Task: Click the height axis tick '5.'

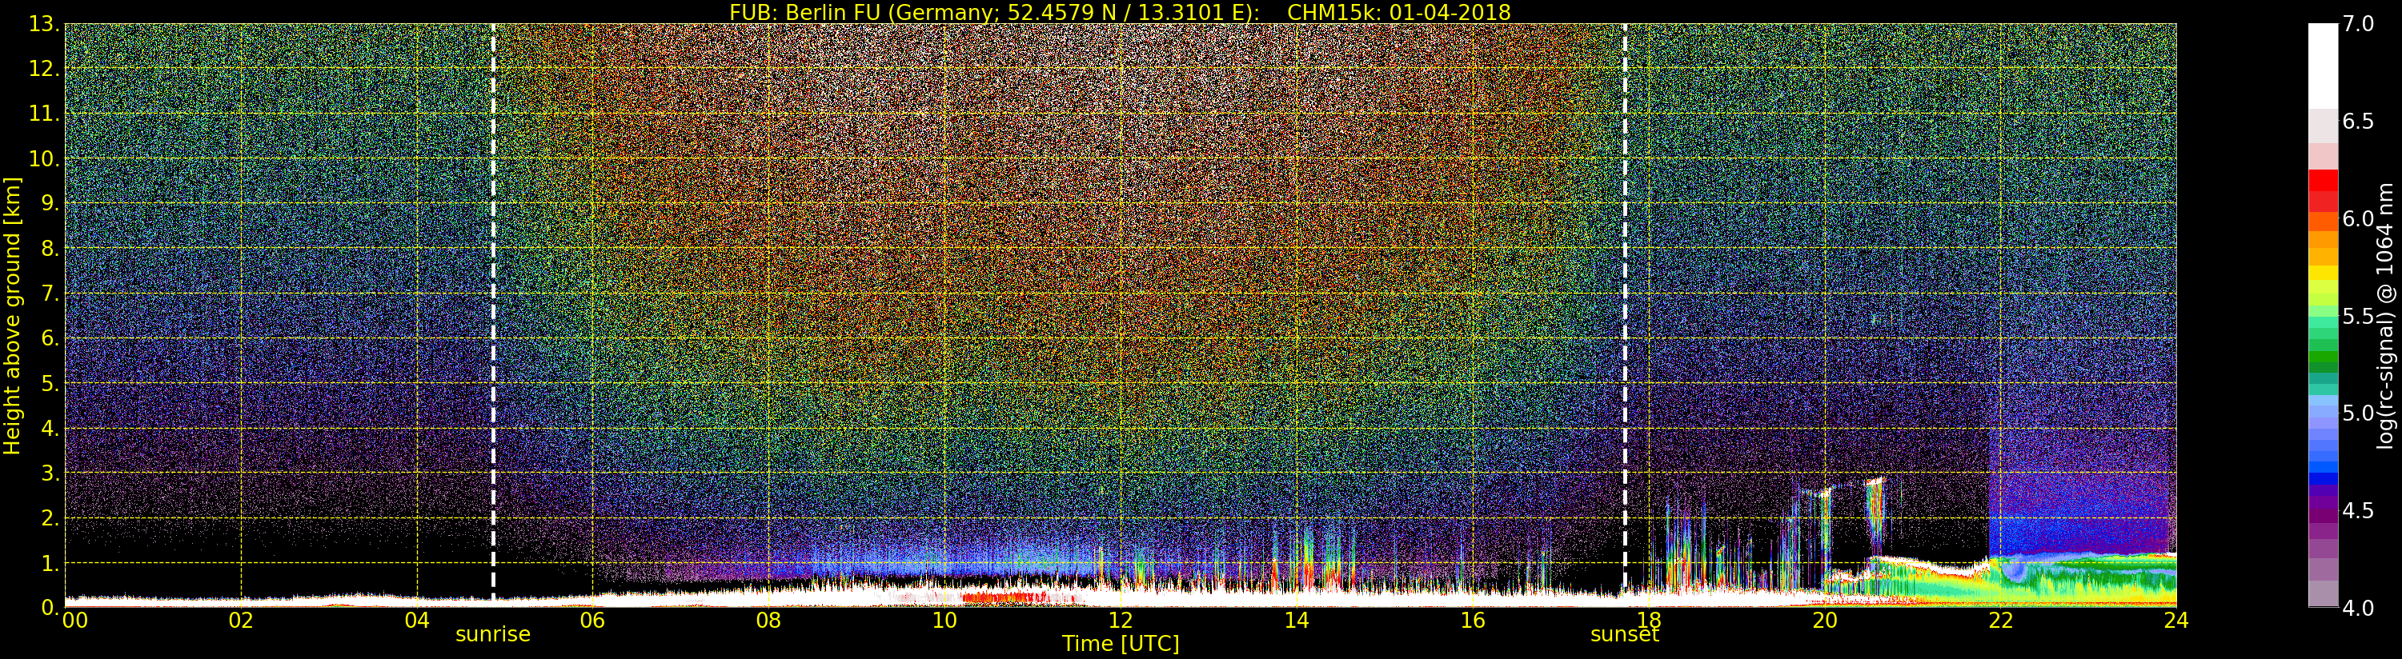Action: tap(50, 383)
